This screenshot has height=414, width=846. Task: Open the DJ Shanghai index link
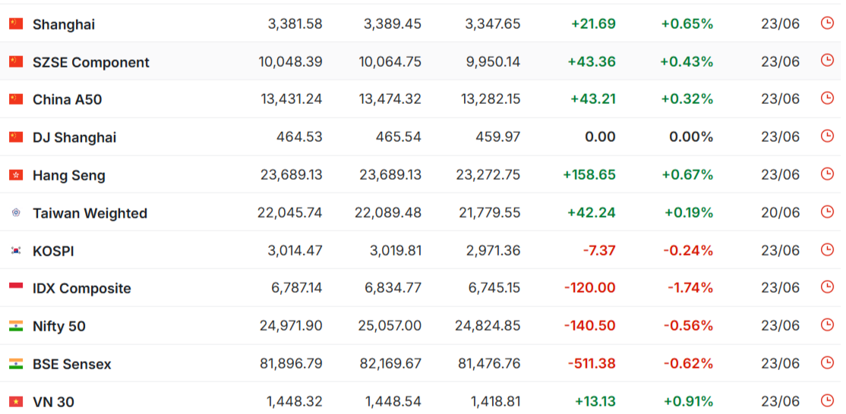pos(74,137)
